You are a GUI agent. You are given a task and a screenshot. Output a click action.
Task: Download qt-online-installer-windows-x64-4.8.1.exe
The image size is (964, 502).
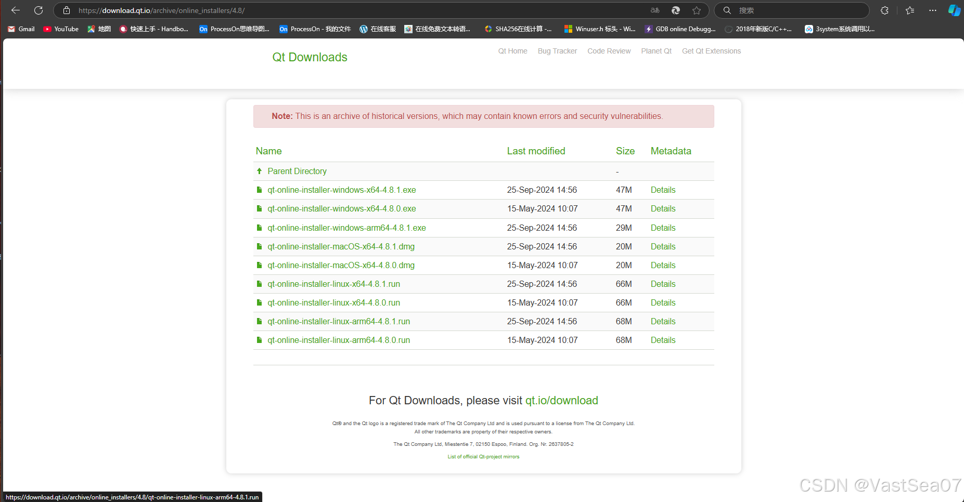point(342,190)
